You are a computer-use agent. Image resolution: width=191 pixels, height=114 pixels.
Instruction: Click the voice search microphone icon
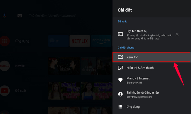4,16
